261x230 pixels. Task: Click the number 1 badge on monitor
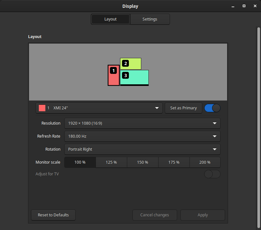coord(114,70)
